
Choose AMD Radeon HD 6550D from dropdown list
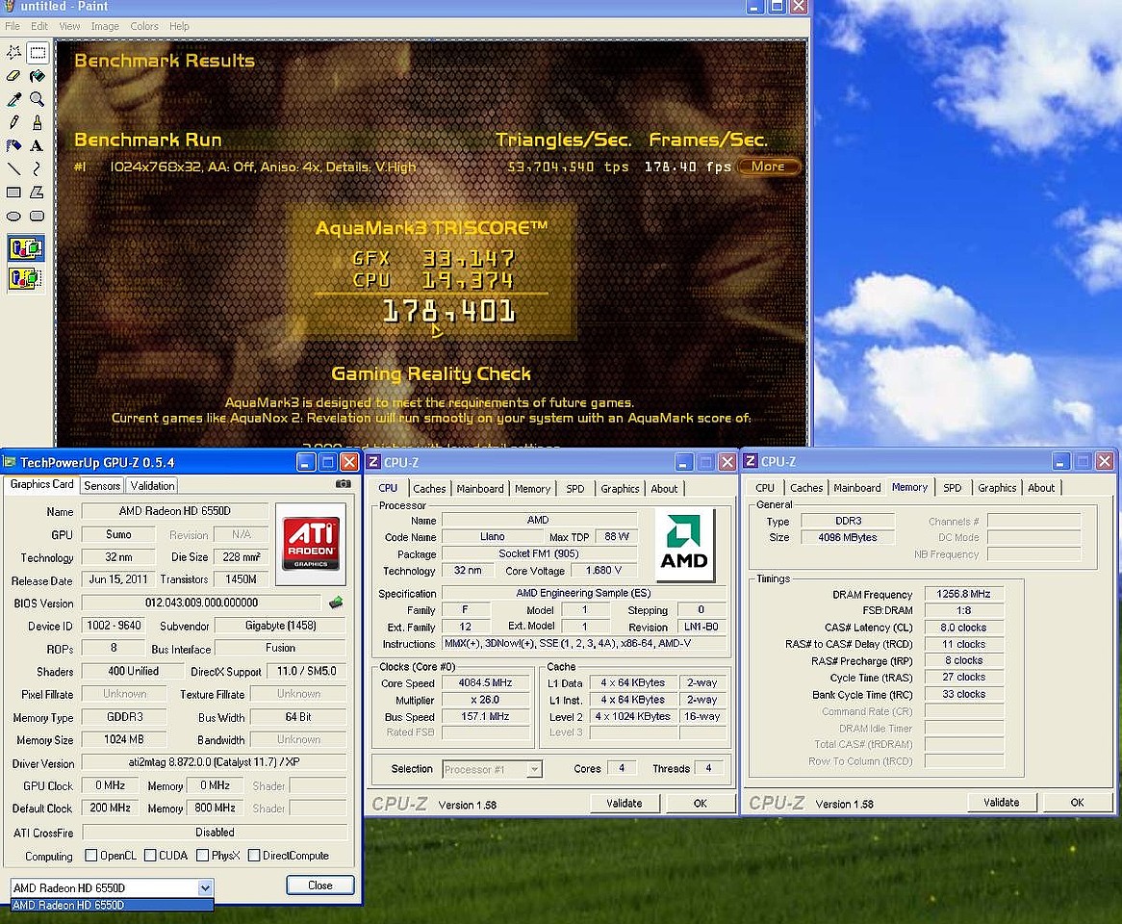coord(113,906)
